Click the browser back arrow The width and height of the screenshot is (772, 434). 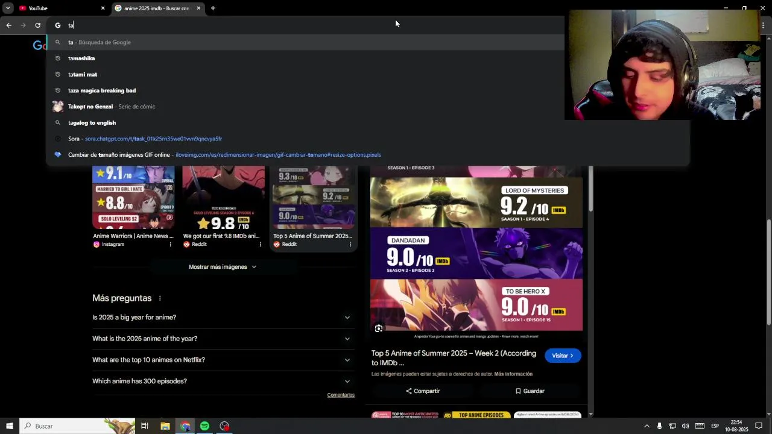(x=8, y=25)
